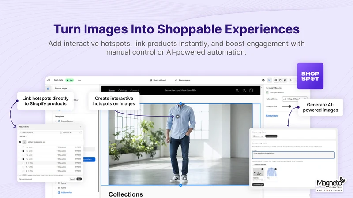
Task: Click the Shirt product thumbnail
Action: 271,172
